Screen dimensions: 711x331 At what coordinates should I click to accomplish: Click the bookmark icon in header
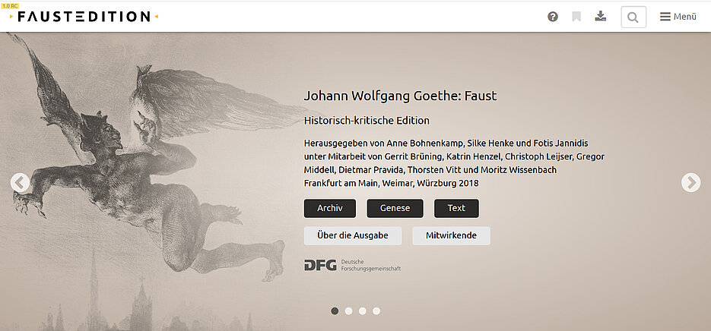click(576, 17)
